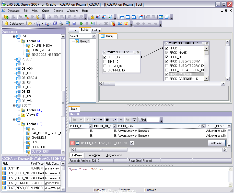
Task: Click the print icon in query toolbar
Action: tap(61, 24)
